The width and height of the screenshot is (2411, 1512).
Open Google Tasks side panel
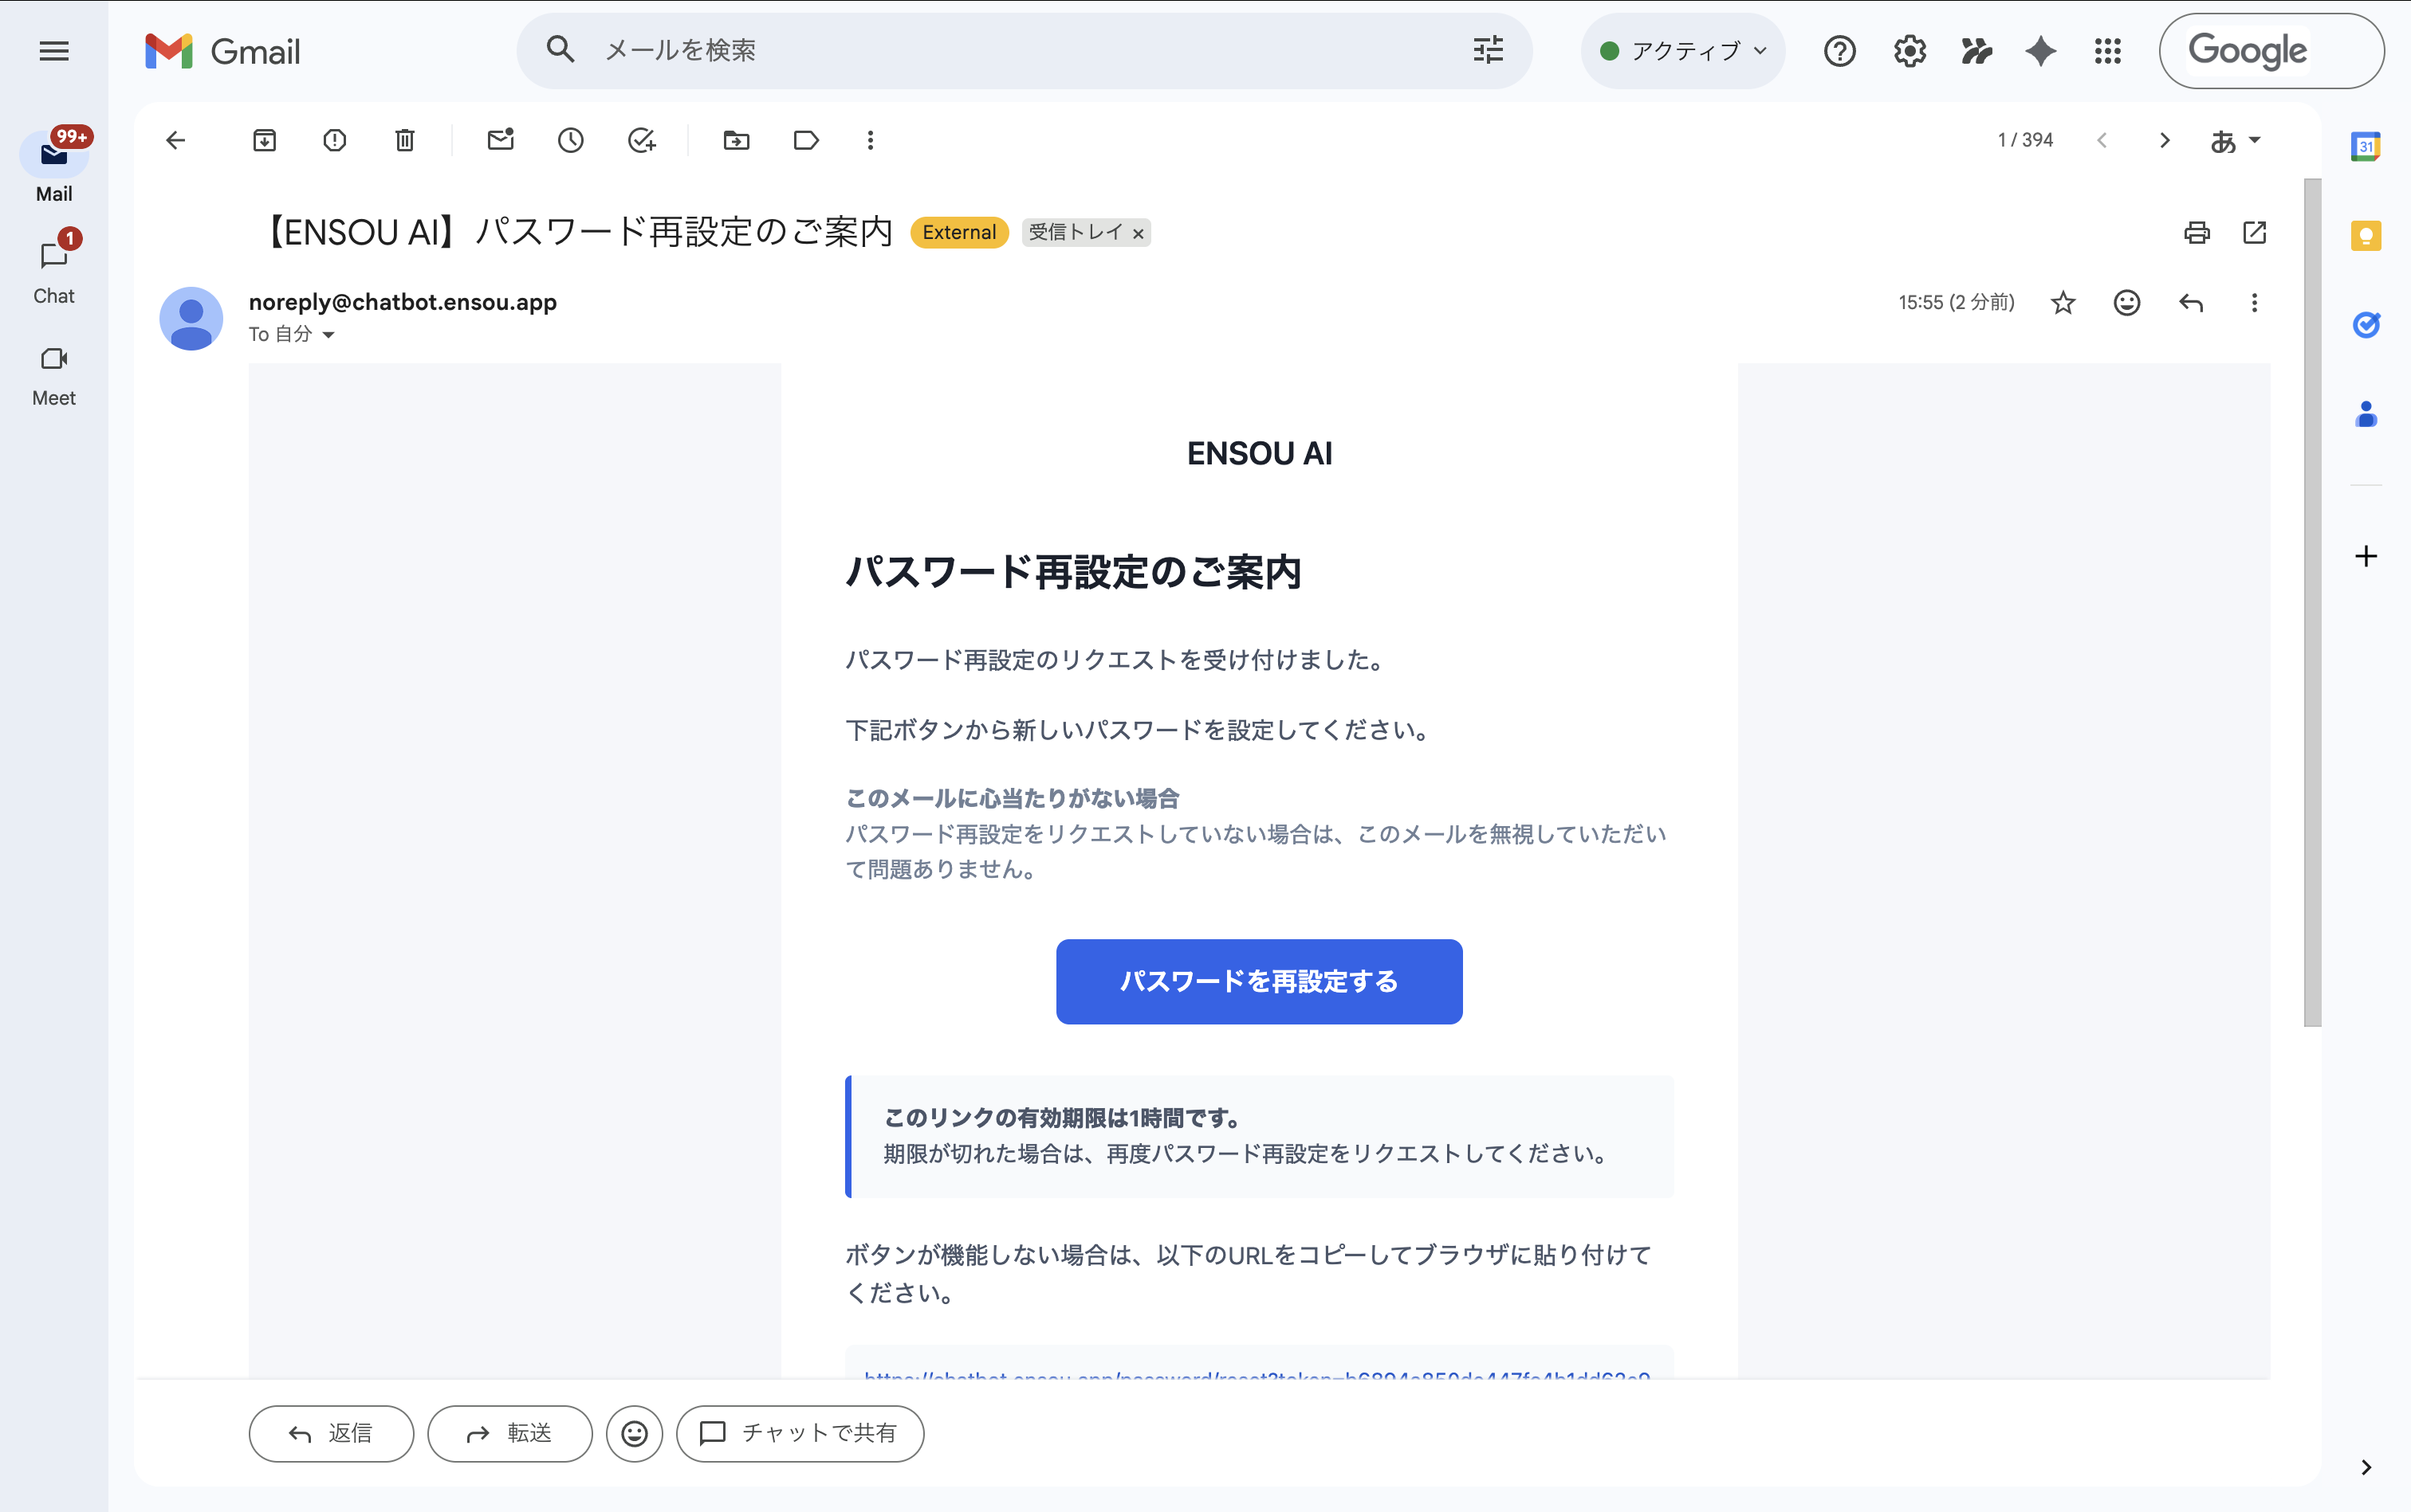[2366, 324]
